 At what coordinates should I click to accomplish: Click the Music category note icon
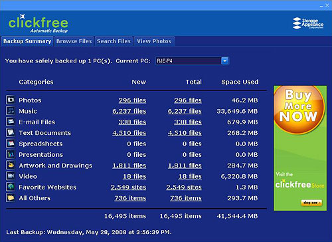click(x=11, y=111)
